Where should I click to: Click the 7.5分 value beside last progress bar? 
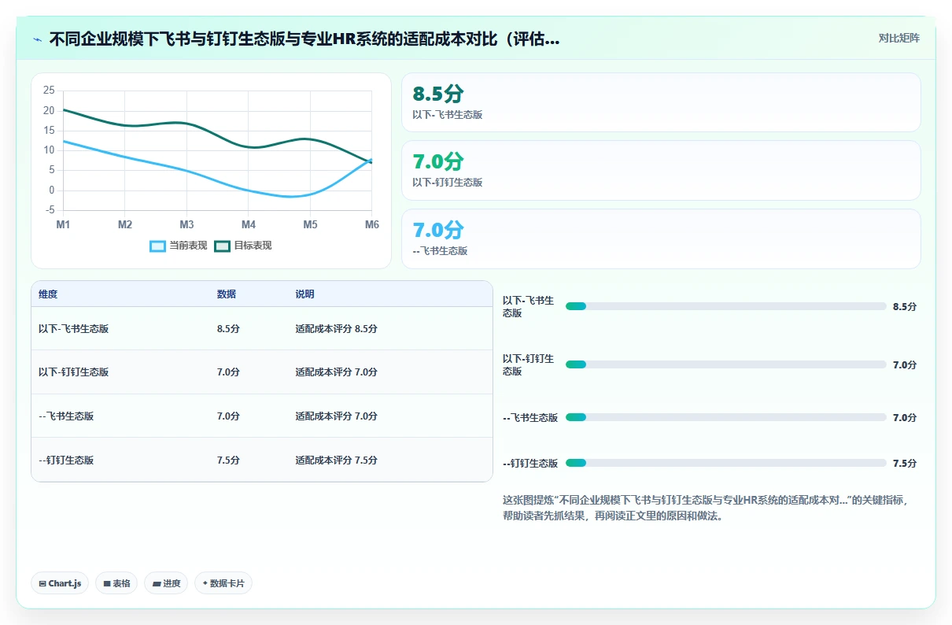click(x=905, y=463)
